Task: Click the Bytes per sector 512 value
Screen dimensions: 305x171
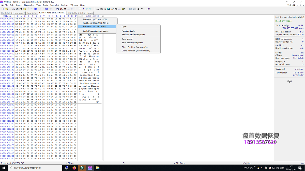Action: (x=302, y=32)
